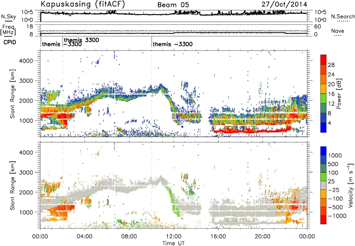
Task: Select the 'Freq. [MHz]' axis label
Action: tap(8, 30)
